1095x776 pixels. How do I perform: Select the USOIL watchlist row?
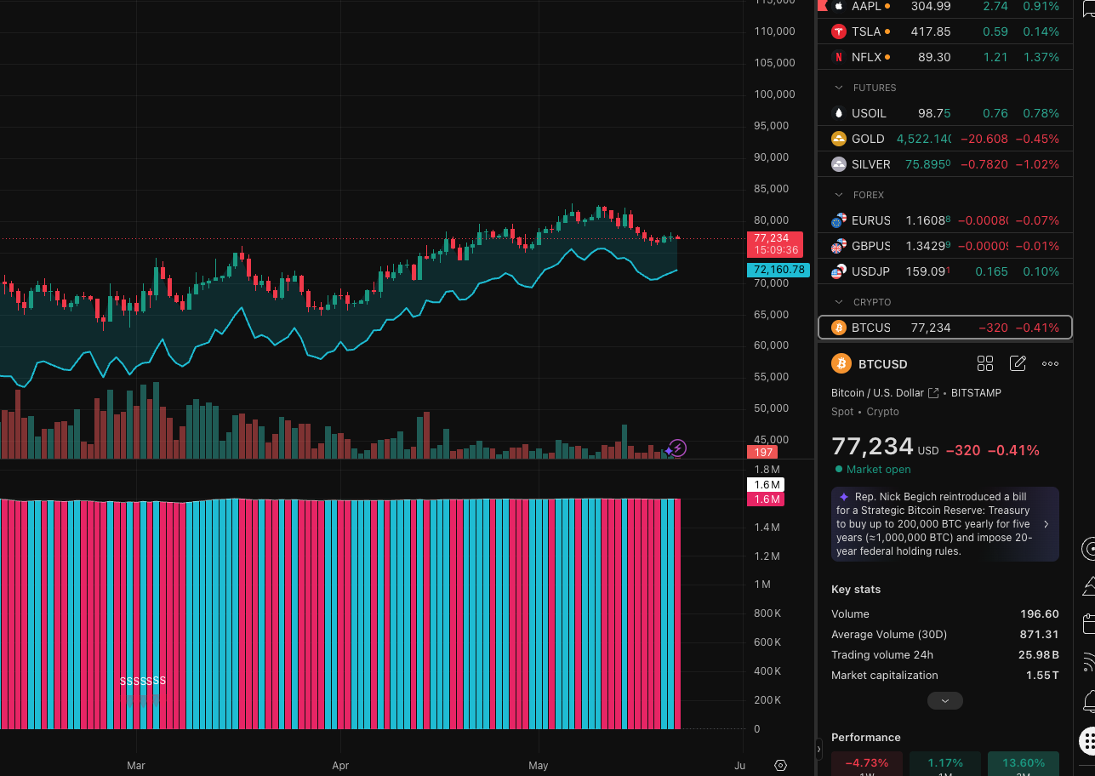point(944,113)
